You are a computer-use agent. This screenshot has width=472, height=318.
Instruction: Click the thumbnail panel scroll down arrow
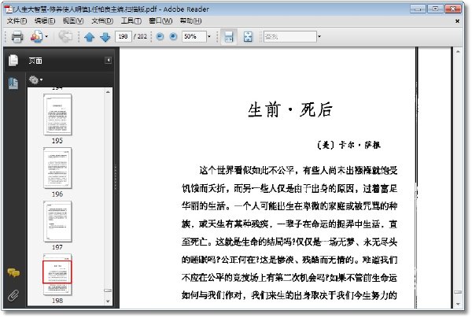click(108, 301)
